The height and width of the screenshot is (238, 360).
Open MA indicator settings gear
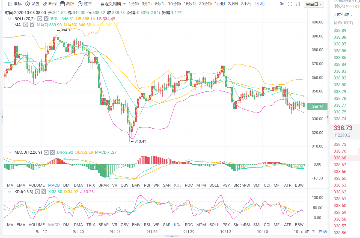(26, 25)
